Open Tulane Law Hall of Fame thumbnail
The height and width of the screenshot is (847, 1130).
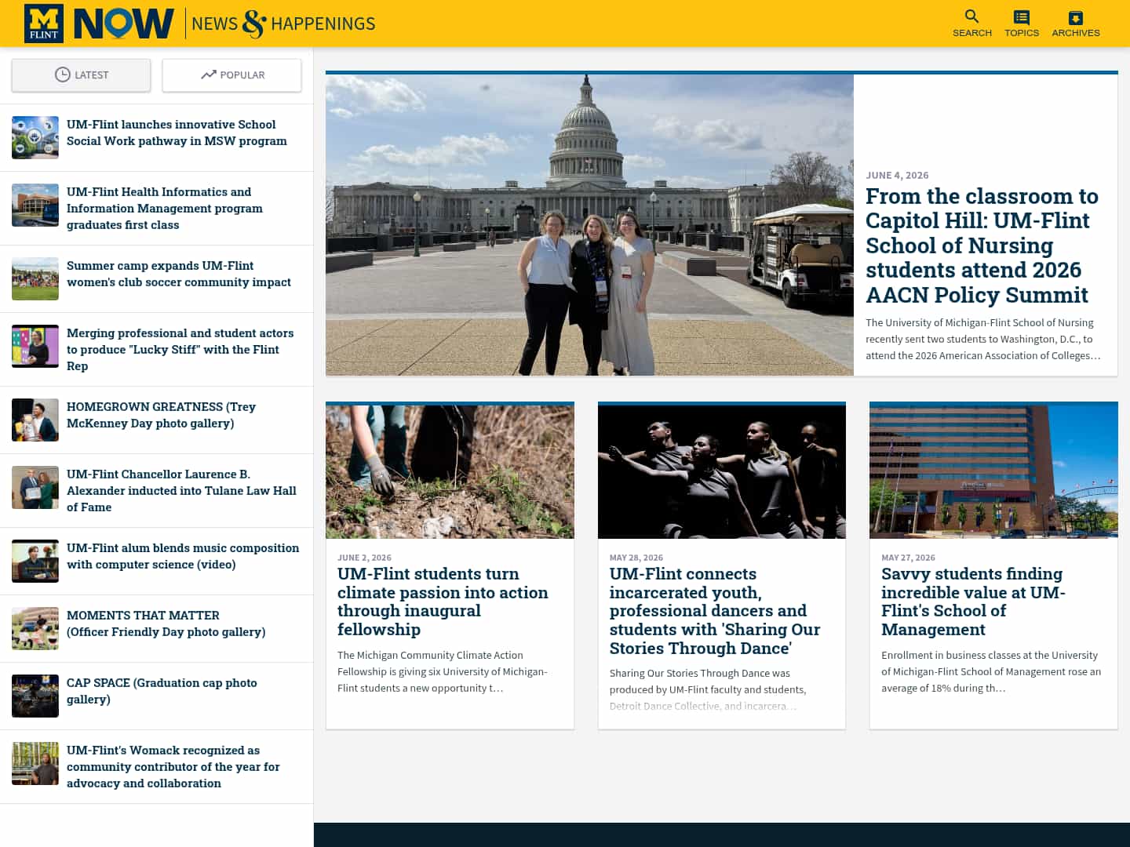35,487
